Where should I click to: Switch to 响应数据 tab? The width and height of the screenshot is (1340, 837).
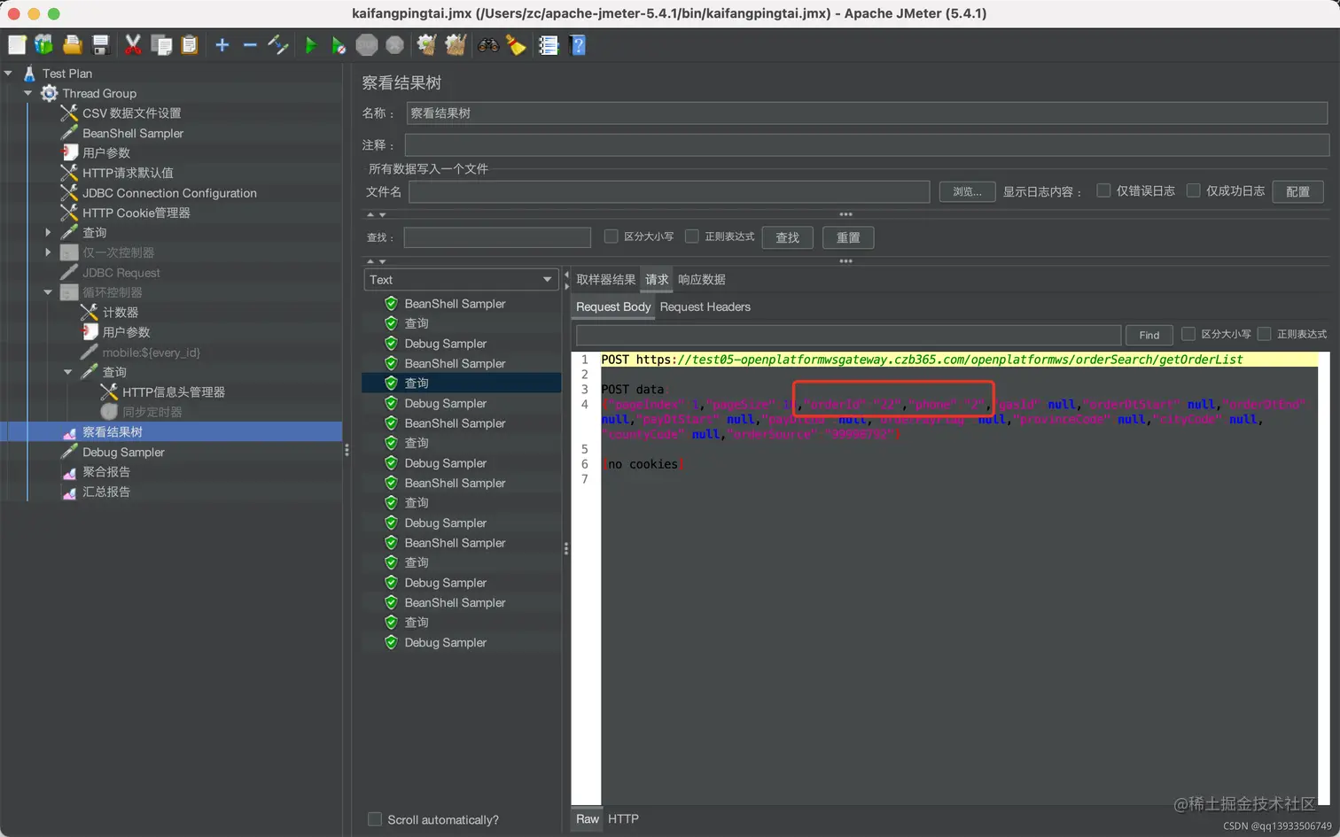point(702,280)
